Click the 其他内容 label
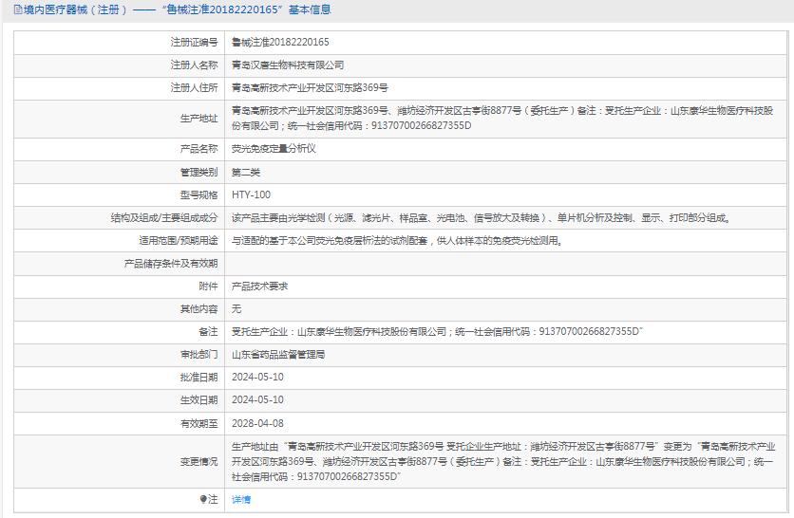Viewport: 794px width, 518px height. pos(199,309)
